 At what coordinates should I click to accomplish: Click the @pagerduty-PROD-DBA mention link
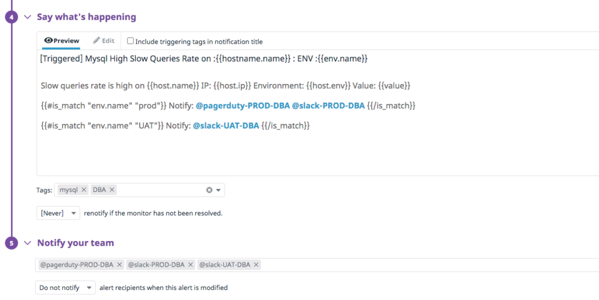click(x=243, y=106)
